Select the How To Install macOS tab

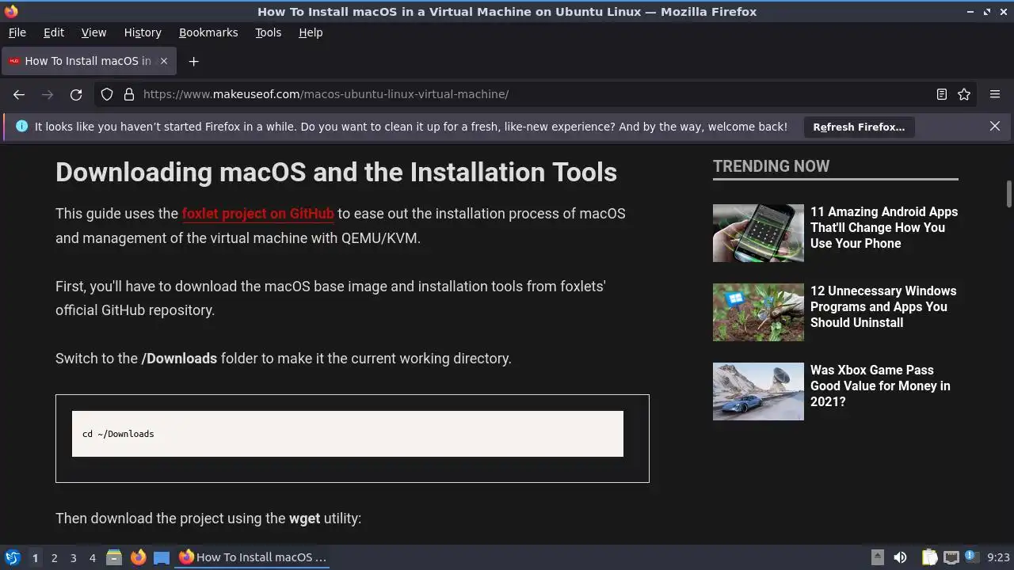click(x=87, y=61)
